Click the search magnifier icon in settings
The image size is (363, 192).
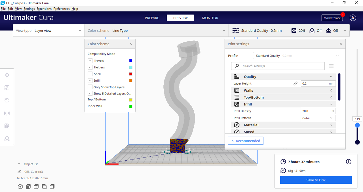click(x=237, y=66)
